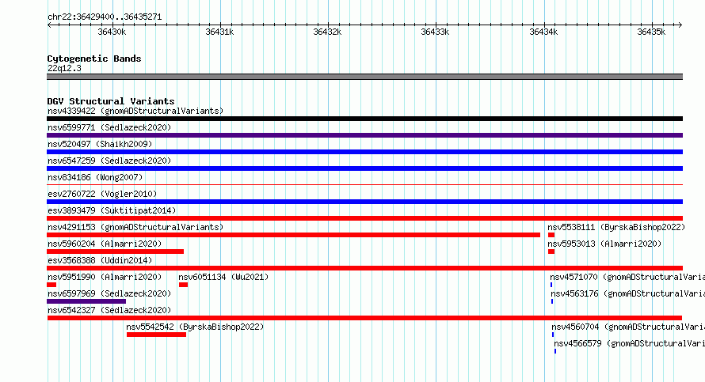Open nsv5951990 (Almarri2020) variant label
The image size is (705, 382).
[x=105, y=277]
